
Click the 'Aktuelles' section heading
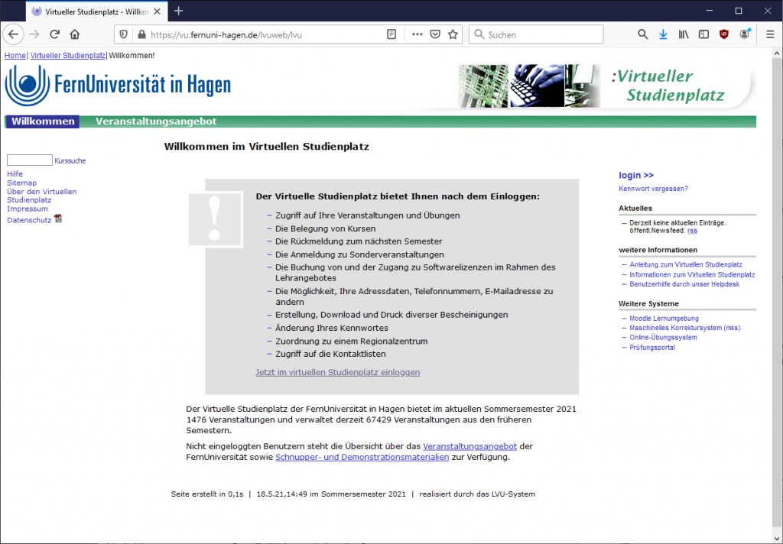635,208
